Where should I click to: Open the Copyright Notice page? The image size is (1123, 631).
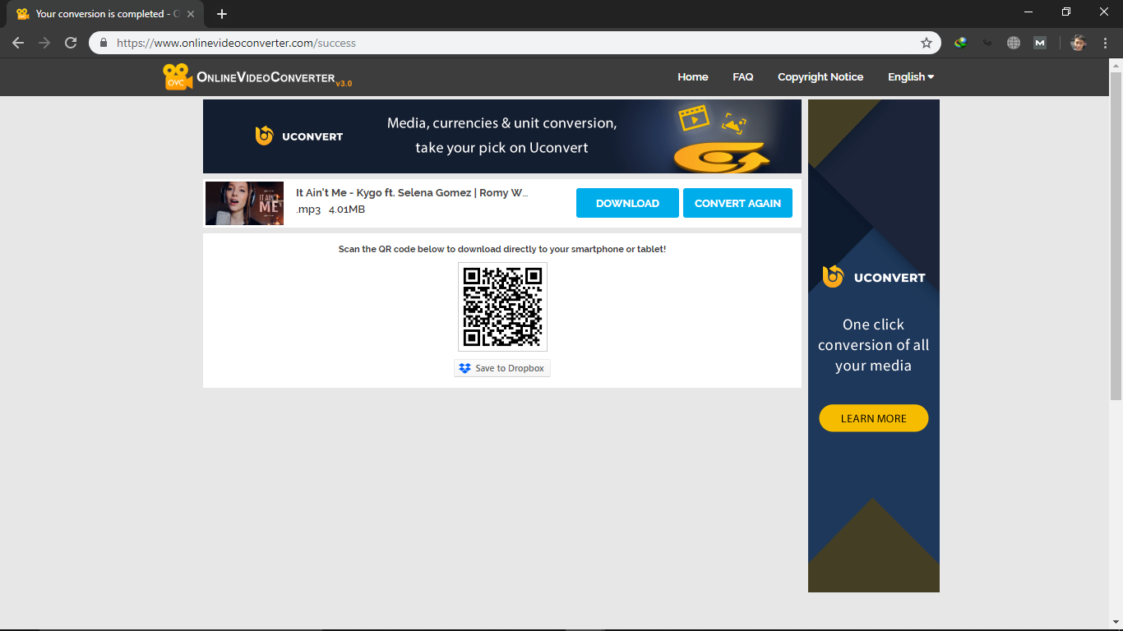(820, 76)
